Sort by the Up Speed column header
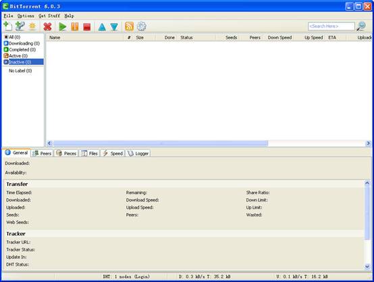Viewport: 374px width, 282px height. click(310, 37)
